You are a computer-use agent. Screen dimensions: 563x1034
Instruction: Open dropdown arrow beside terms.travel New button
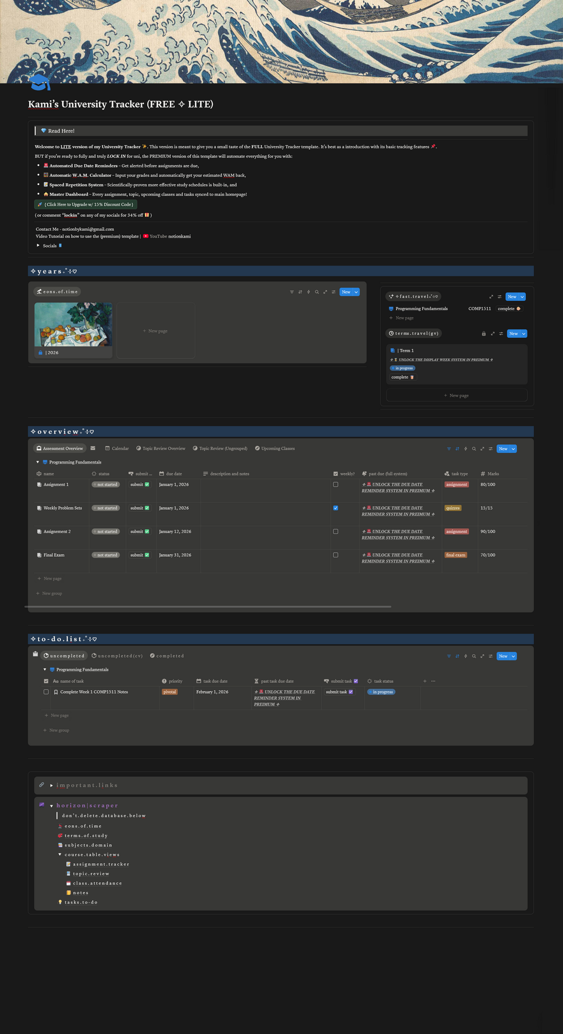(524, 334)
